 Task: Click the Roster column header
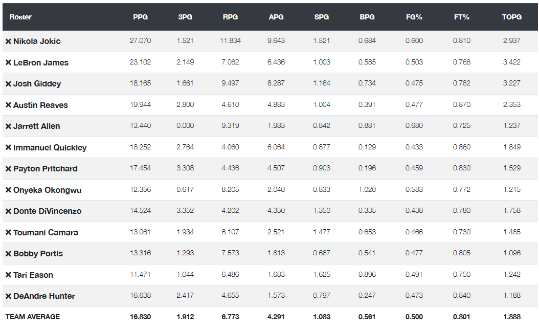[x=20, y=17]
